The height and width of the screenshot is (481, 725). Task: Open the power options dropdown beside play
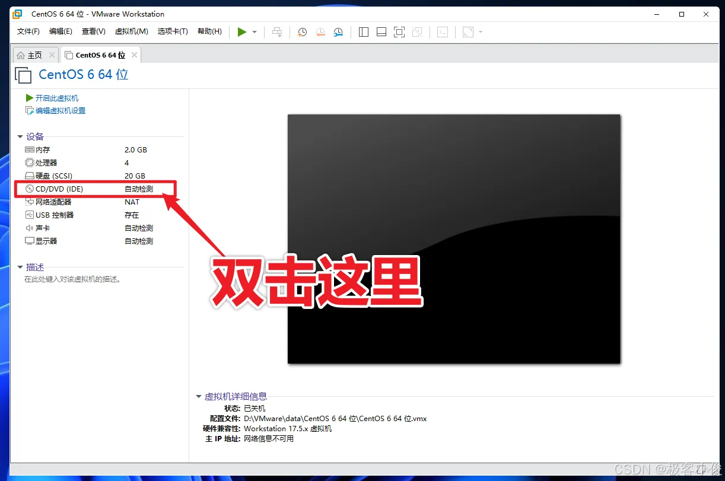255,32
